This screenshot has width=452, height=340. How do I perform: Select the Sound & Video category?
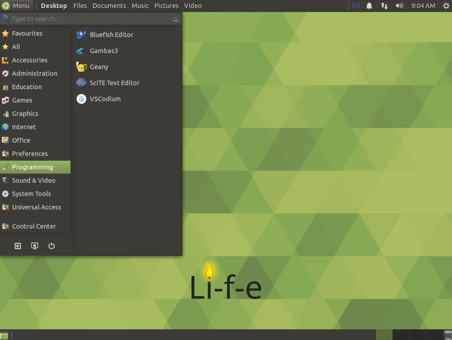point(35,180)
